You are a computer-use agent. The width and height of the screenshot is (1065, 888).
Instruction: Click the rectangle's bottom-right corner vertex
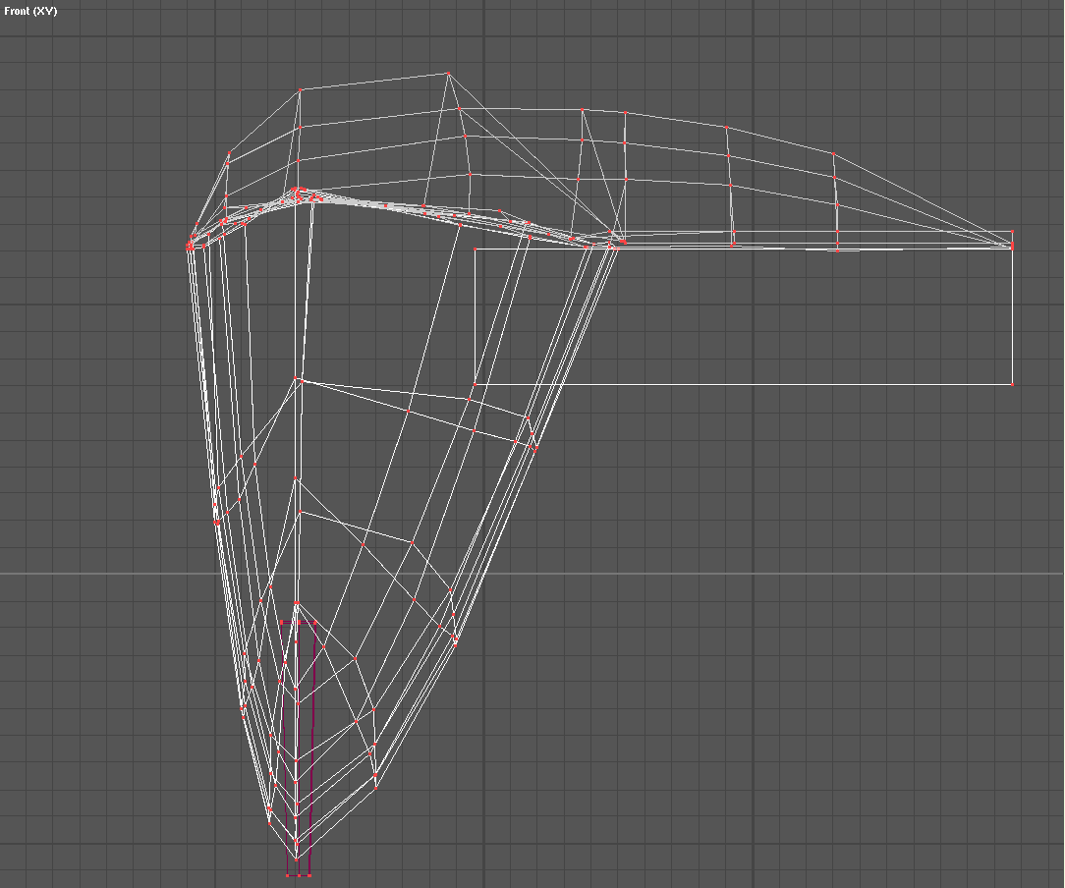[1012, 384]
